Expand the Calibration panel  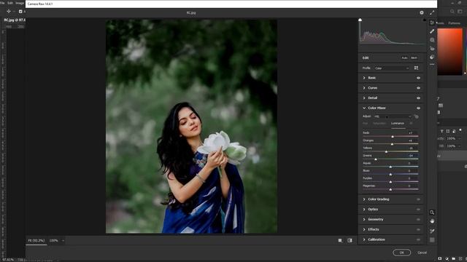(364, 239)
